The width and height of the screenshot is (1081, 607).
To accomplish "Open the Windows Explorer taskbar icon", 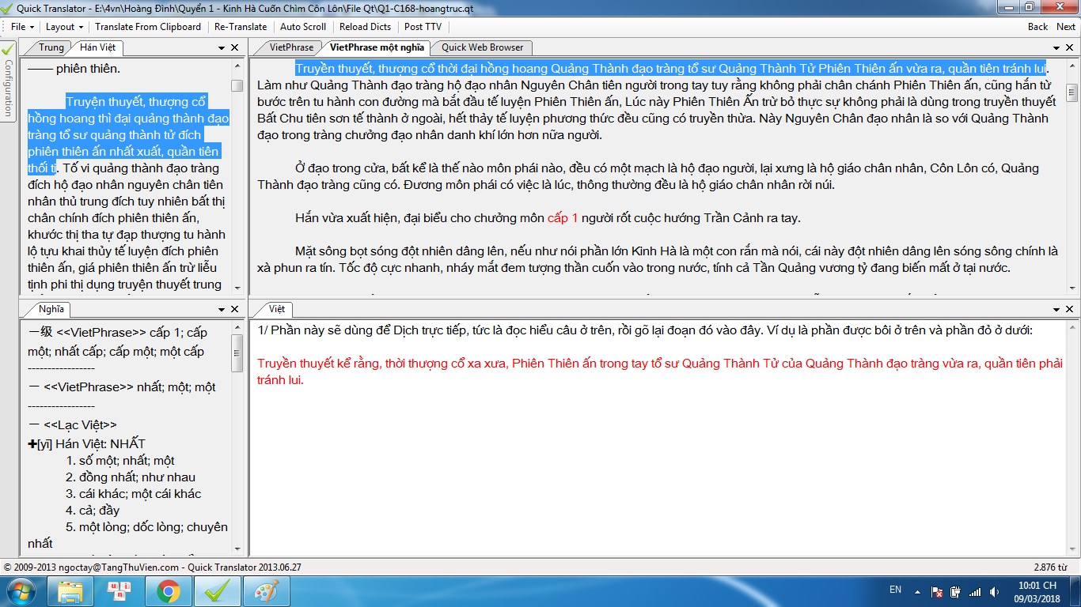I will click(x=70, y=590).
